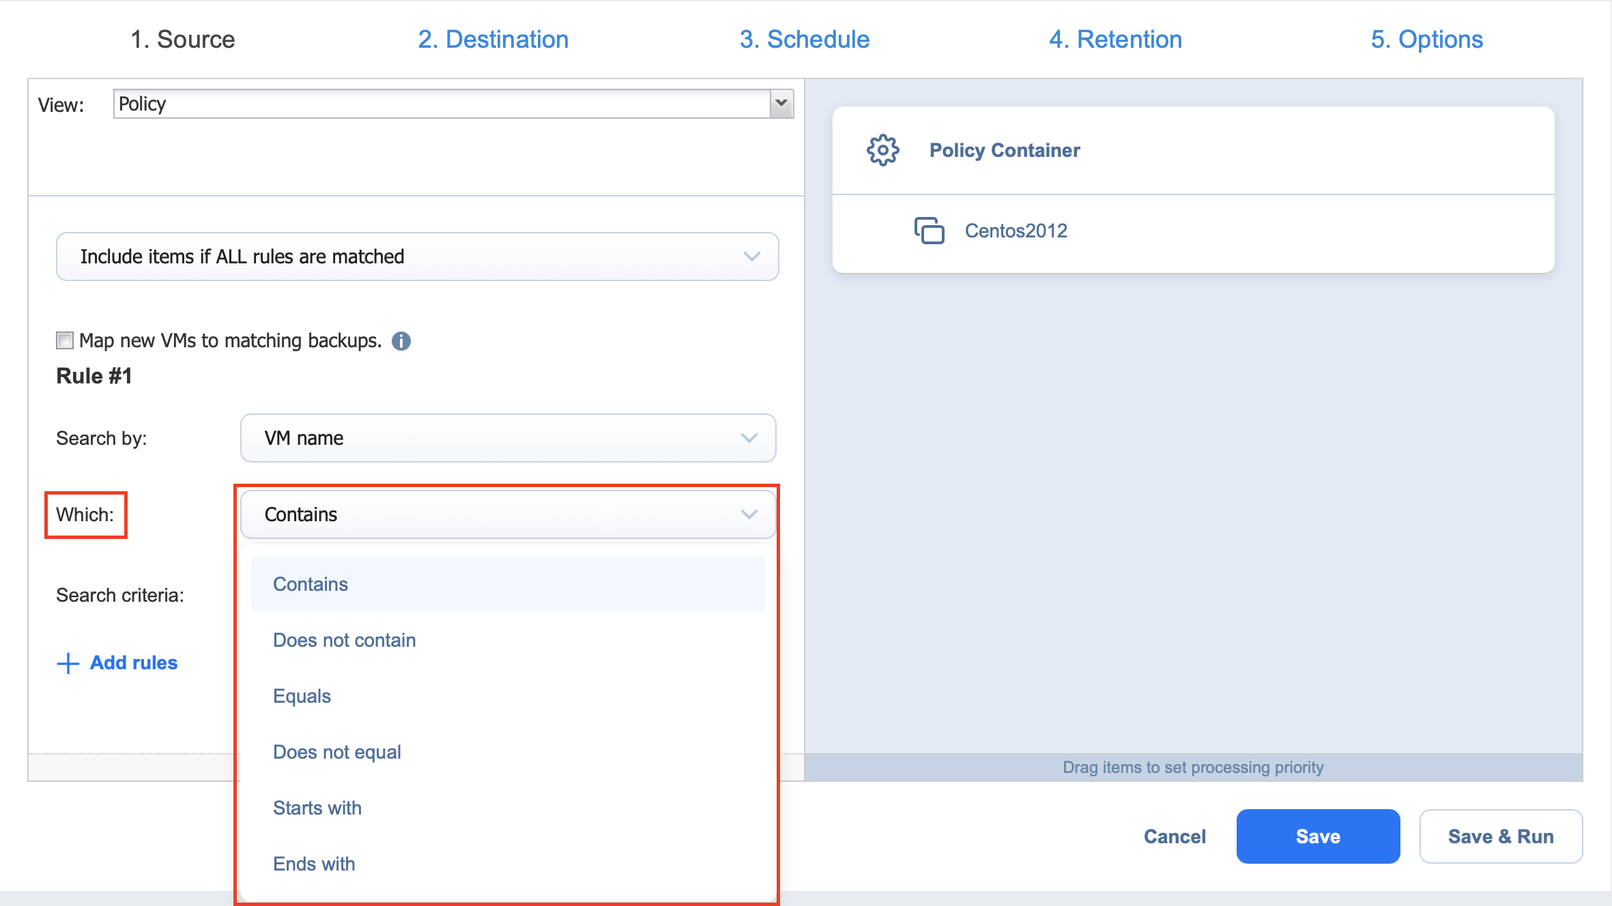Click the Centos2012 VM icon

pyautogui.click(x=929, y=231)
